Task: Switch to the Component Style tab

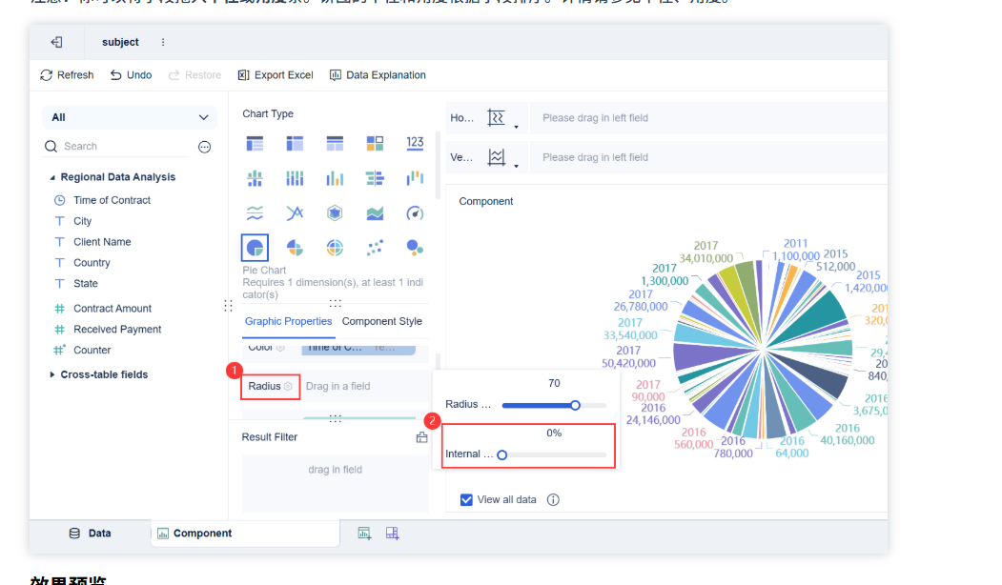Action: pos(381,321)
